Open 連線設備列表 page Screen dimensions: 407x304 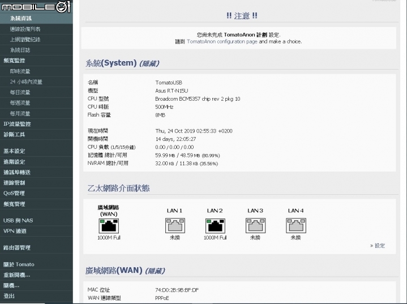[25, 29]
